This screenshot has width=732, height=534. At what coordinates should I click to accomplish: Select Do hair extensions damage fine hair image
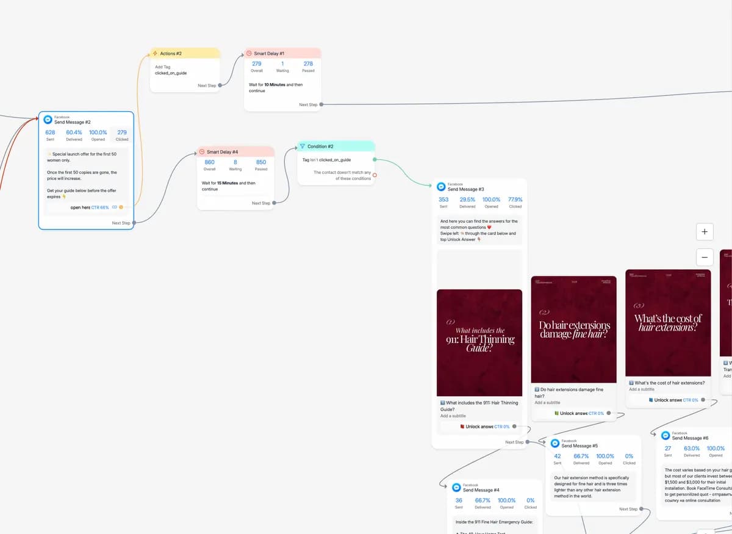(x=574, y=330)
